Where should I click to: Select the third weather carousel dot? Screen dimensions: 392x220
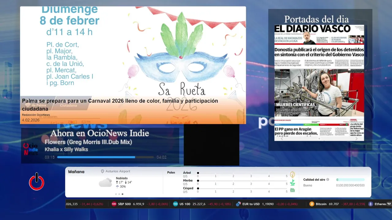coord(123,194)
